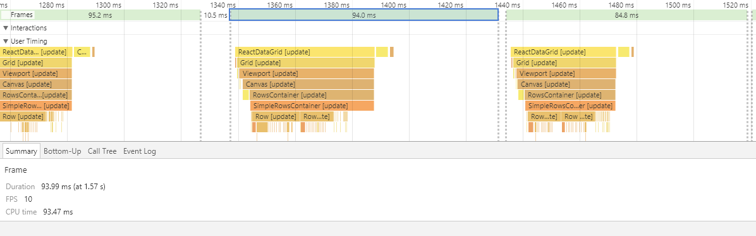
Task: Select the right Grid [update] bar
Action: click(x=564, y=63)
